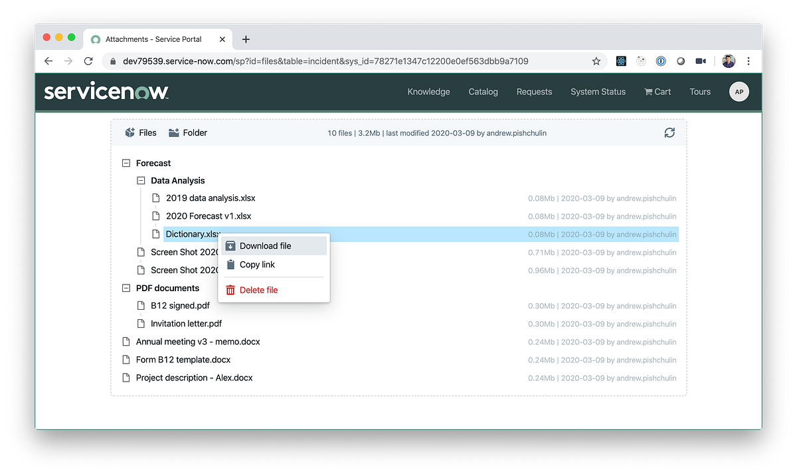The width and height of the screenshot is (797, 476).
Task: Open the Knowledge page in the navigation
Action: tap(428, 92)
